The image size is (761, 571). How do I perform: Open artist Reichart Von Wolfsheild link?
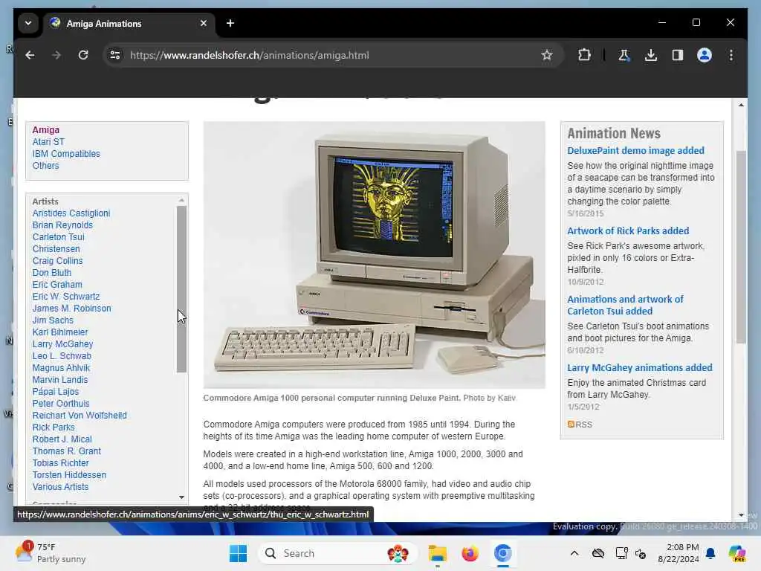80,416
